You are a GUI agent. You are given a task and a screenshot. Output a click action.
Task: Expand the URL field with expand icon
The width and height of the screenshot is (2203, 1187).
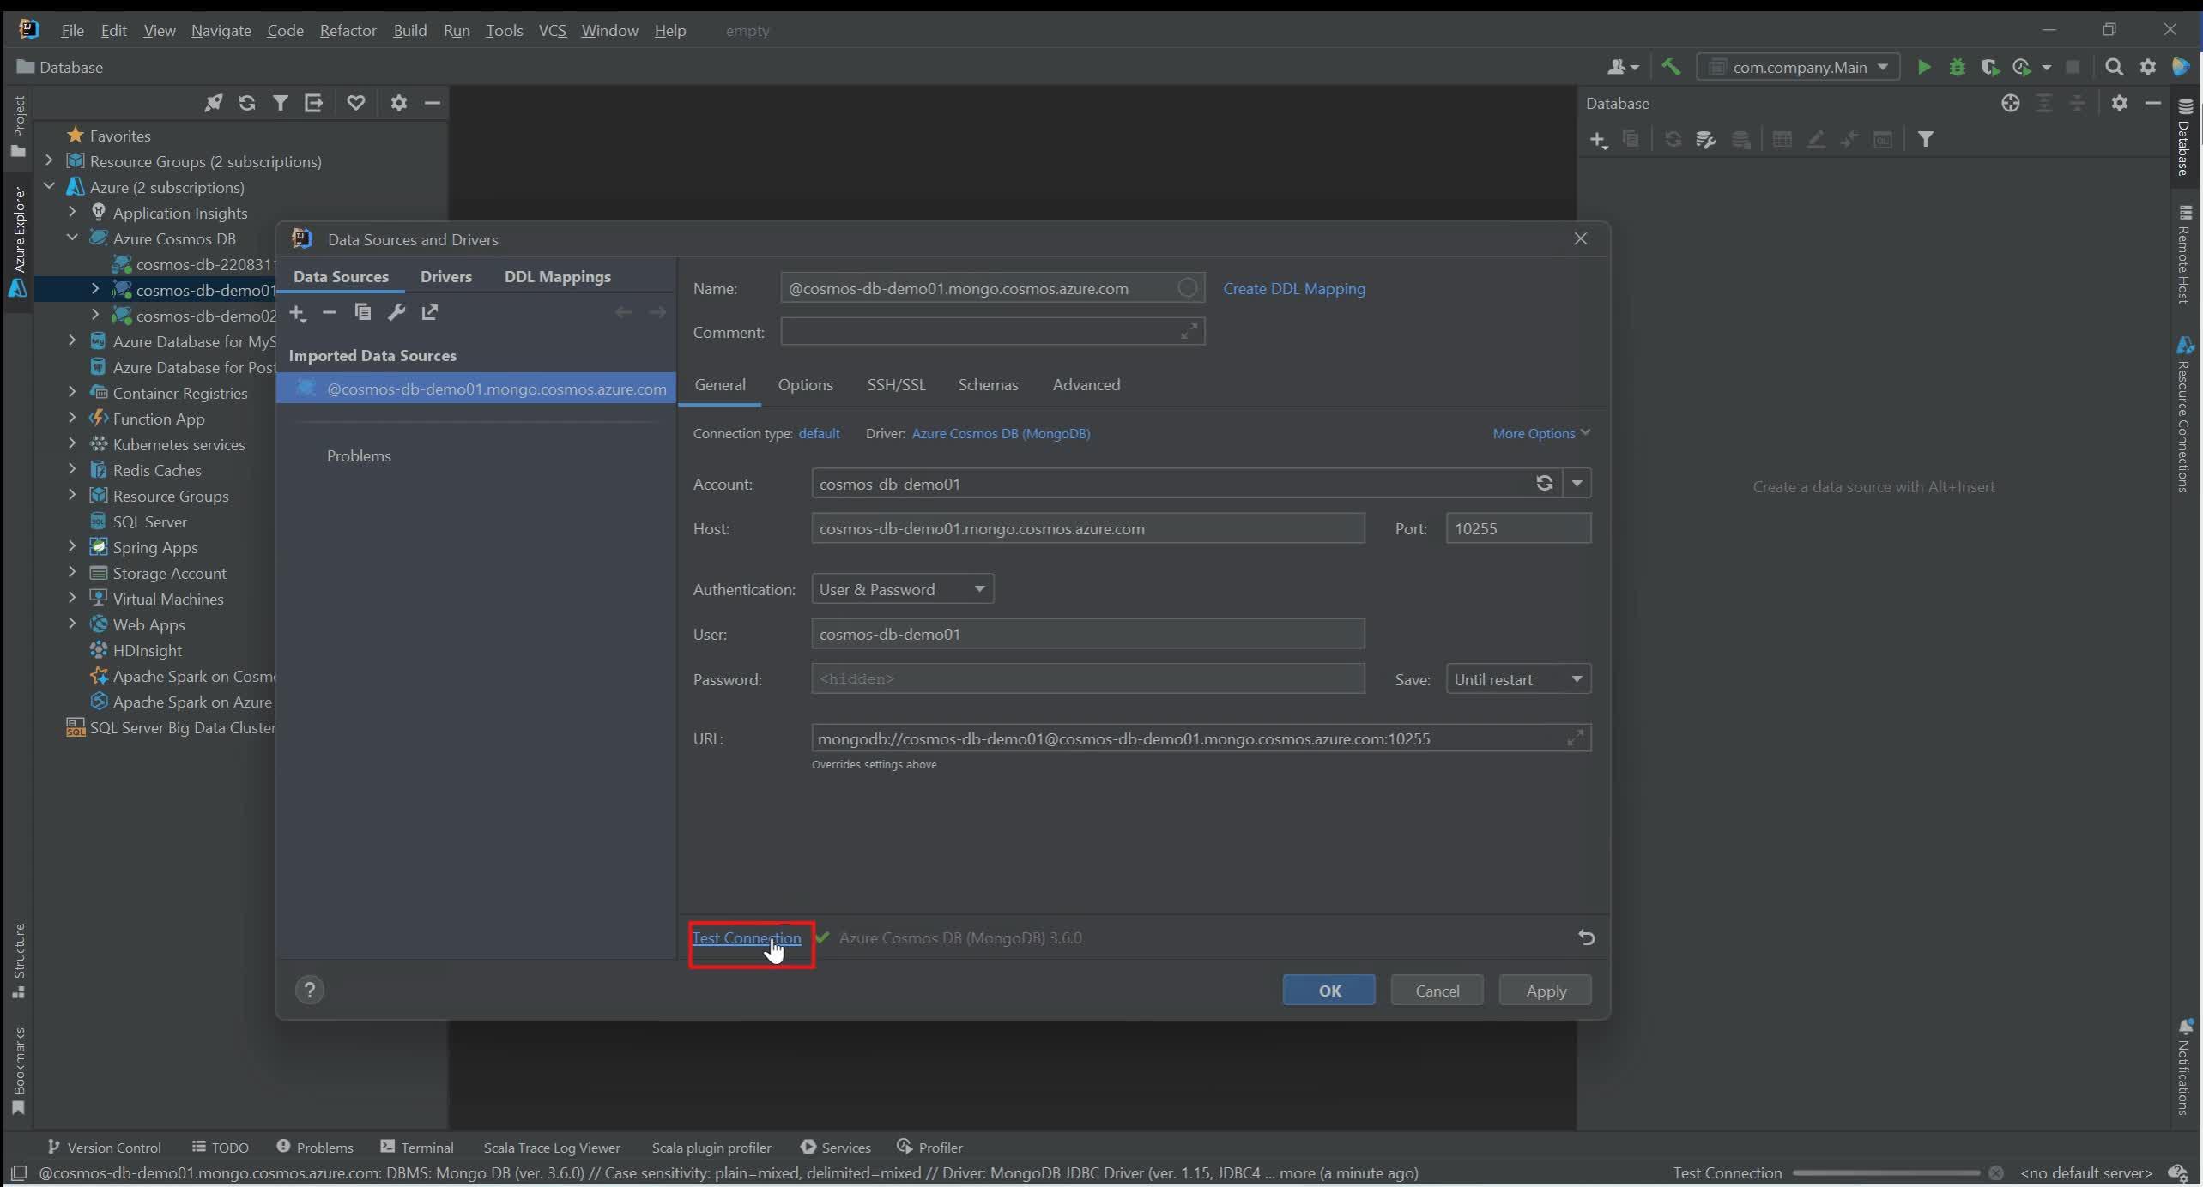pos(1575,738)
